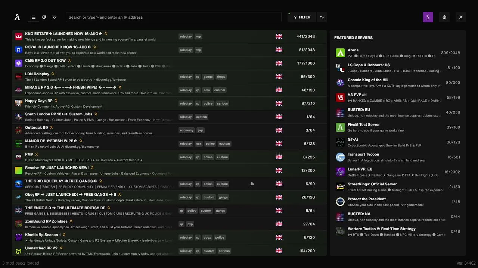Open featured server Arena
This screenshot has width=478, height=268.
tap(398, 53)
